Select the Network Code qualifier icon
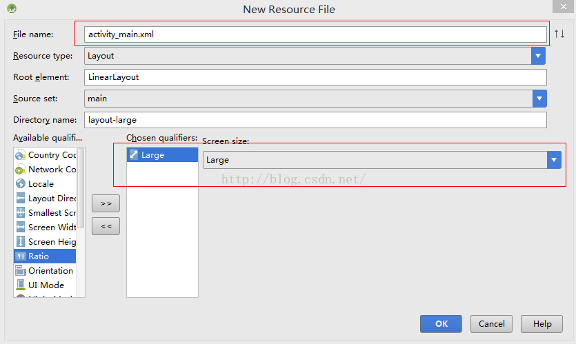 pos(20,170)
